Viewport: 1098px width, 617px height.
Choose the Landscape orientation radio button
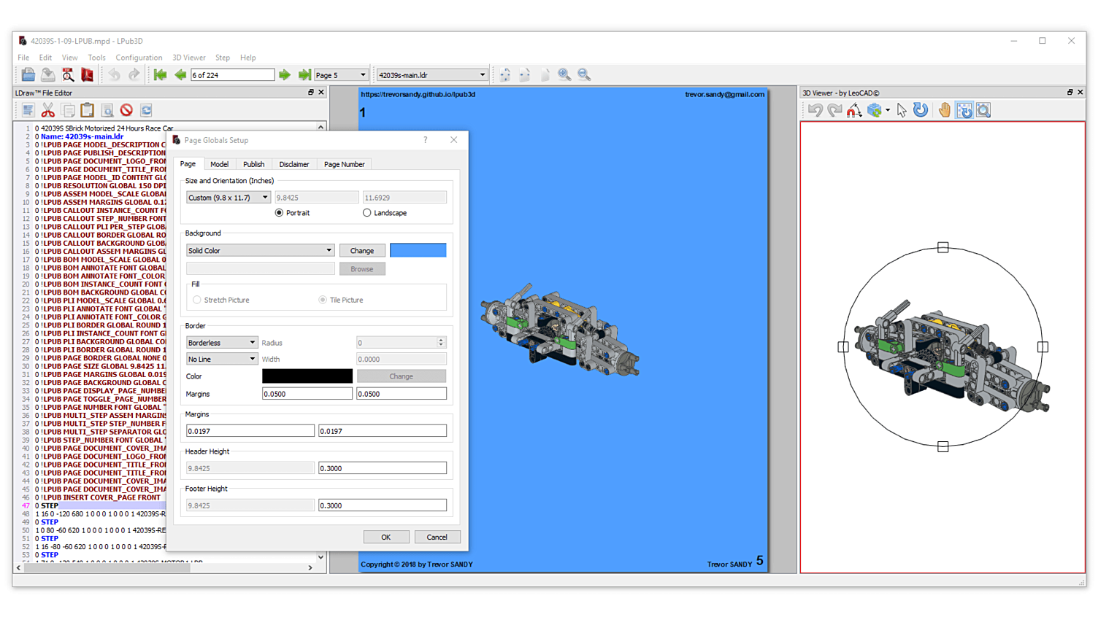pyautogui.click(x=366, y=212)
